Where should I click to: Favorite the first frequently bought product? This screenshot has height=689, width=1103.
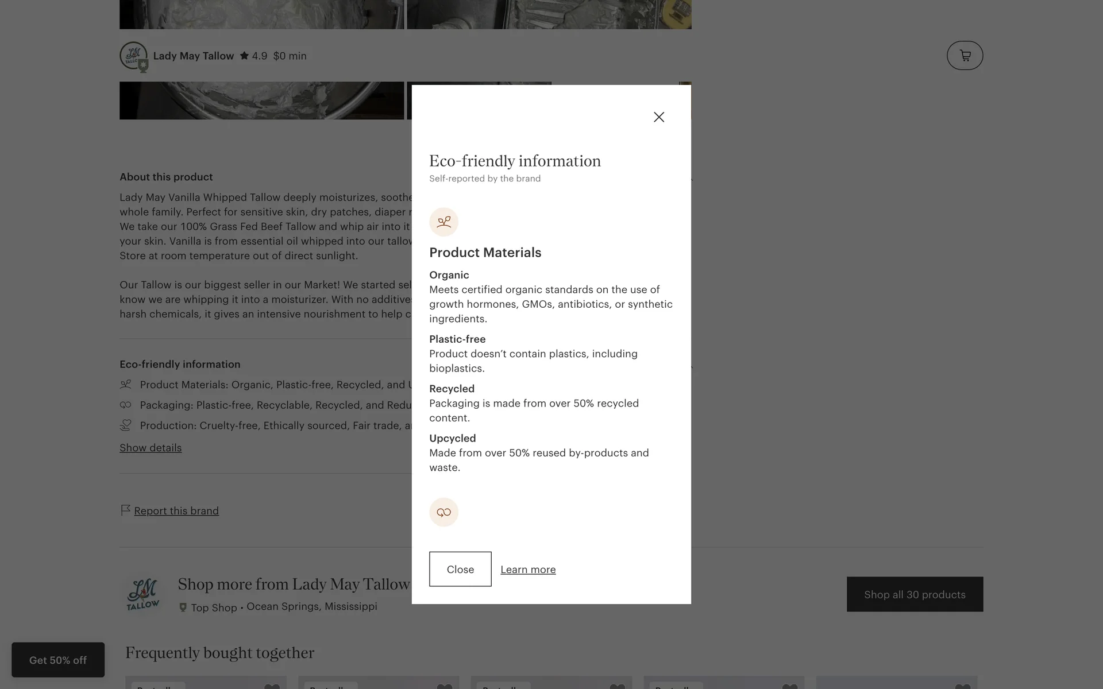[272, 686]
